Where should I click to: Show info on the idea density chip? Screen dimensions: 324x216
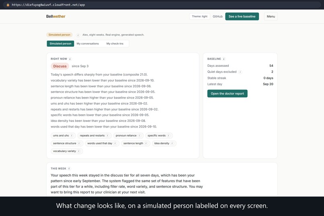click(172, 143)
